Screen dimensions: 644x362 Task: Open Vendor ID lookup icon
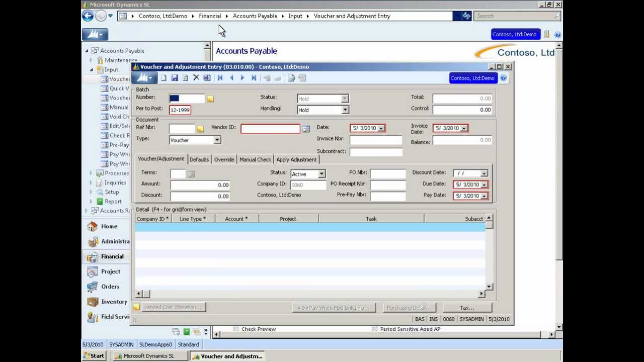305,129
